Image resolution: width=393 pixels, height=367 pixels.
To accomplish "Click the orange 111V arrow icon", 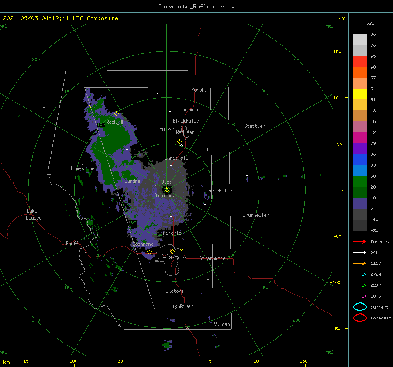I will 360,263.
